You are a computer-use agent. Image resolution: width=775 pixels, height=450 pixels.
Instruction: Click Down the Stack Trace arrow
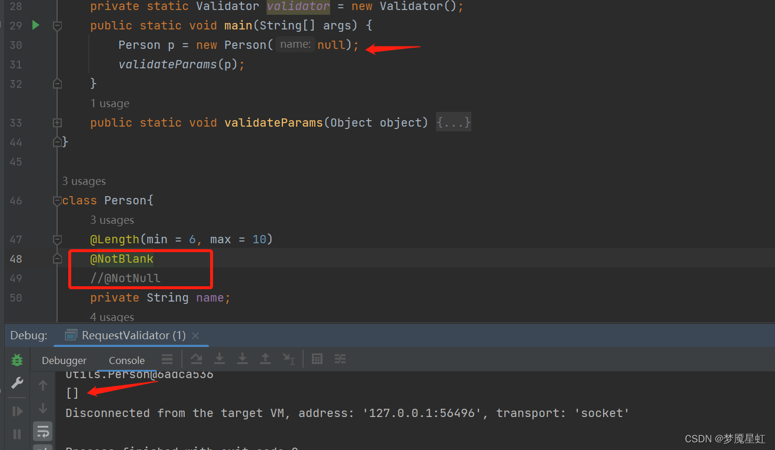[43, 408]
